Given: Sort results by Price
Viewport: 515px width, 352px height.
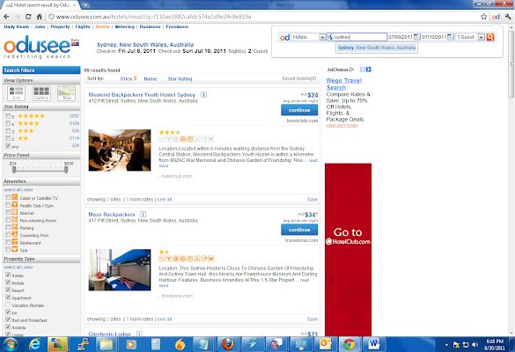Looking at the screenshot, I should [x=126, y=79].
